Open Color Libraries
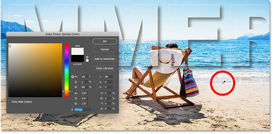 105,68
